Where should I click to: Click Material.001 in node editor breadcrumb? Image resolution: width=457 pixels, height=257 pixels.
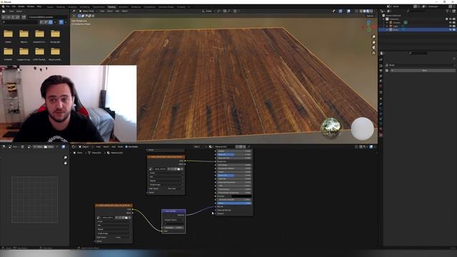coord(116,153)
